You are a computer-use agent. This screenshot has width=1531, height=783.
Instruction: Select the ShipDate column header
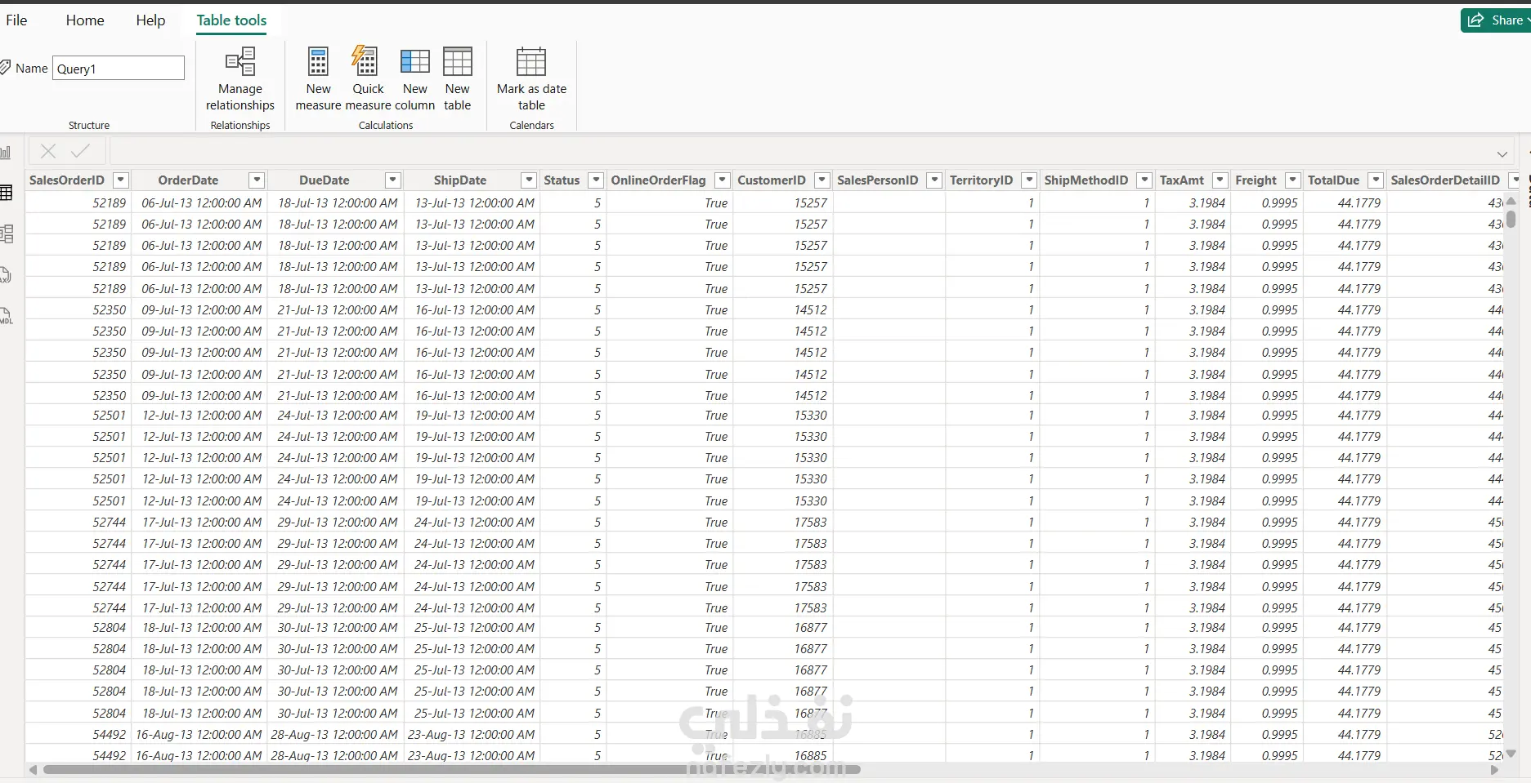point(460,180)
